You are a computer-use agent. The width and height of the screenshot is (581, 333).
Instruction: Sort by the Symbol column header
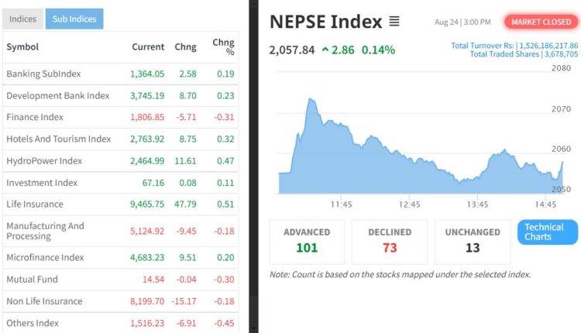pyautogui.click(x=22, y=46)
